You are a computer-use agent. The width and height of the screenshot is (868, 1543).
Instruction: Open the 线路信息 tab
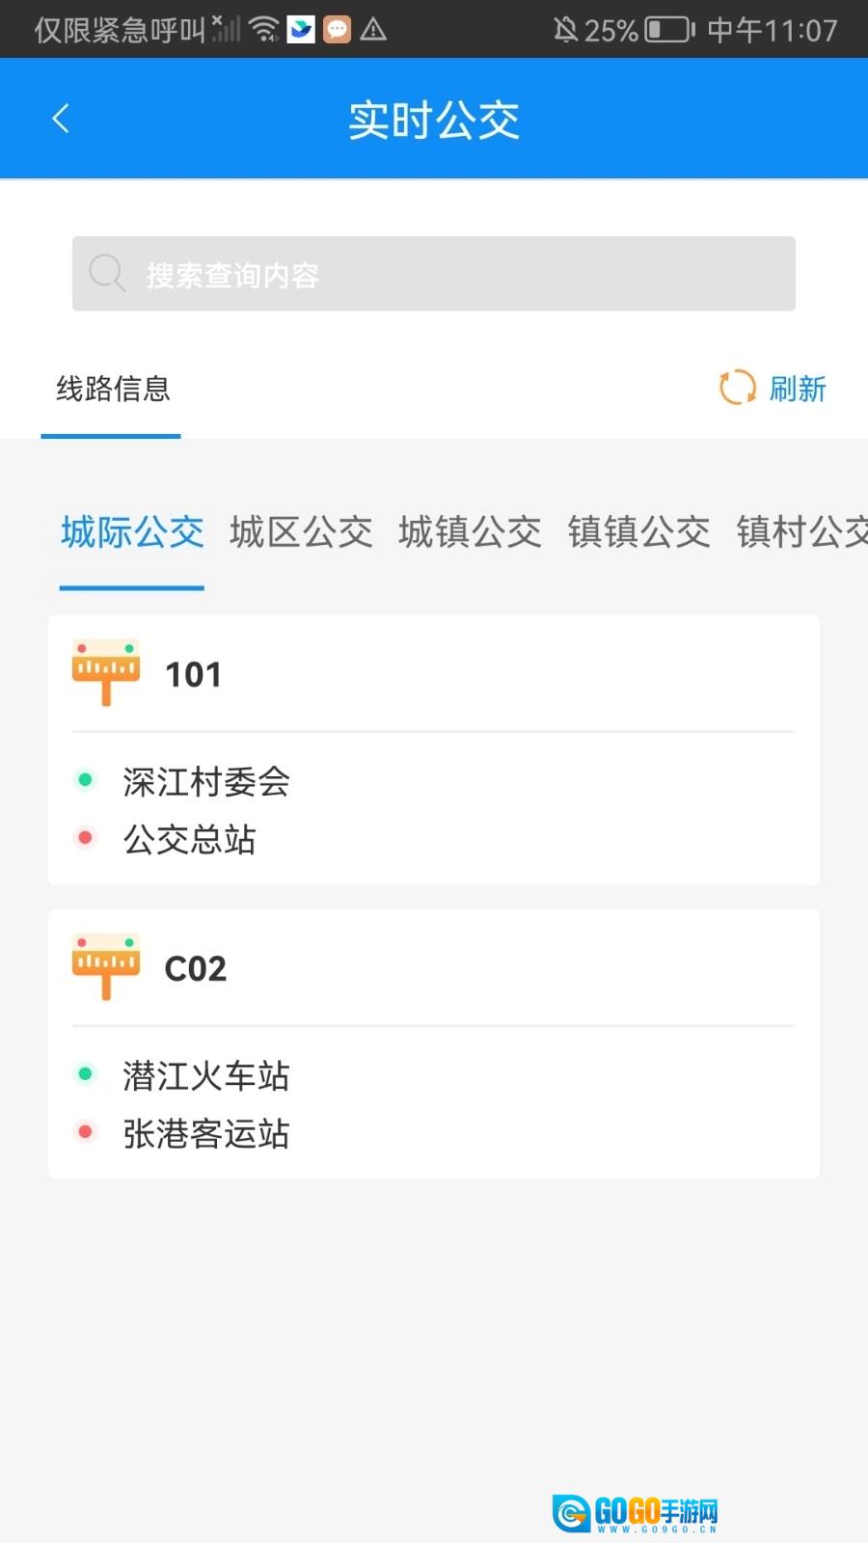pos(113,389)
